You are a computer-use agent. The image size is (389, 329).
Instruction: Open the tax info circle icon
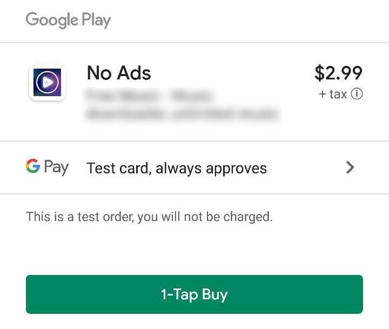pos(357,94)
